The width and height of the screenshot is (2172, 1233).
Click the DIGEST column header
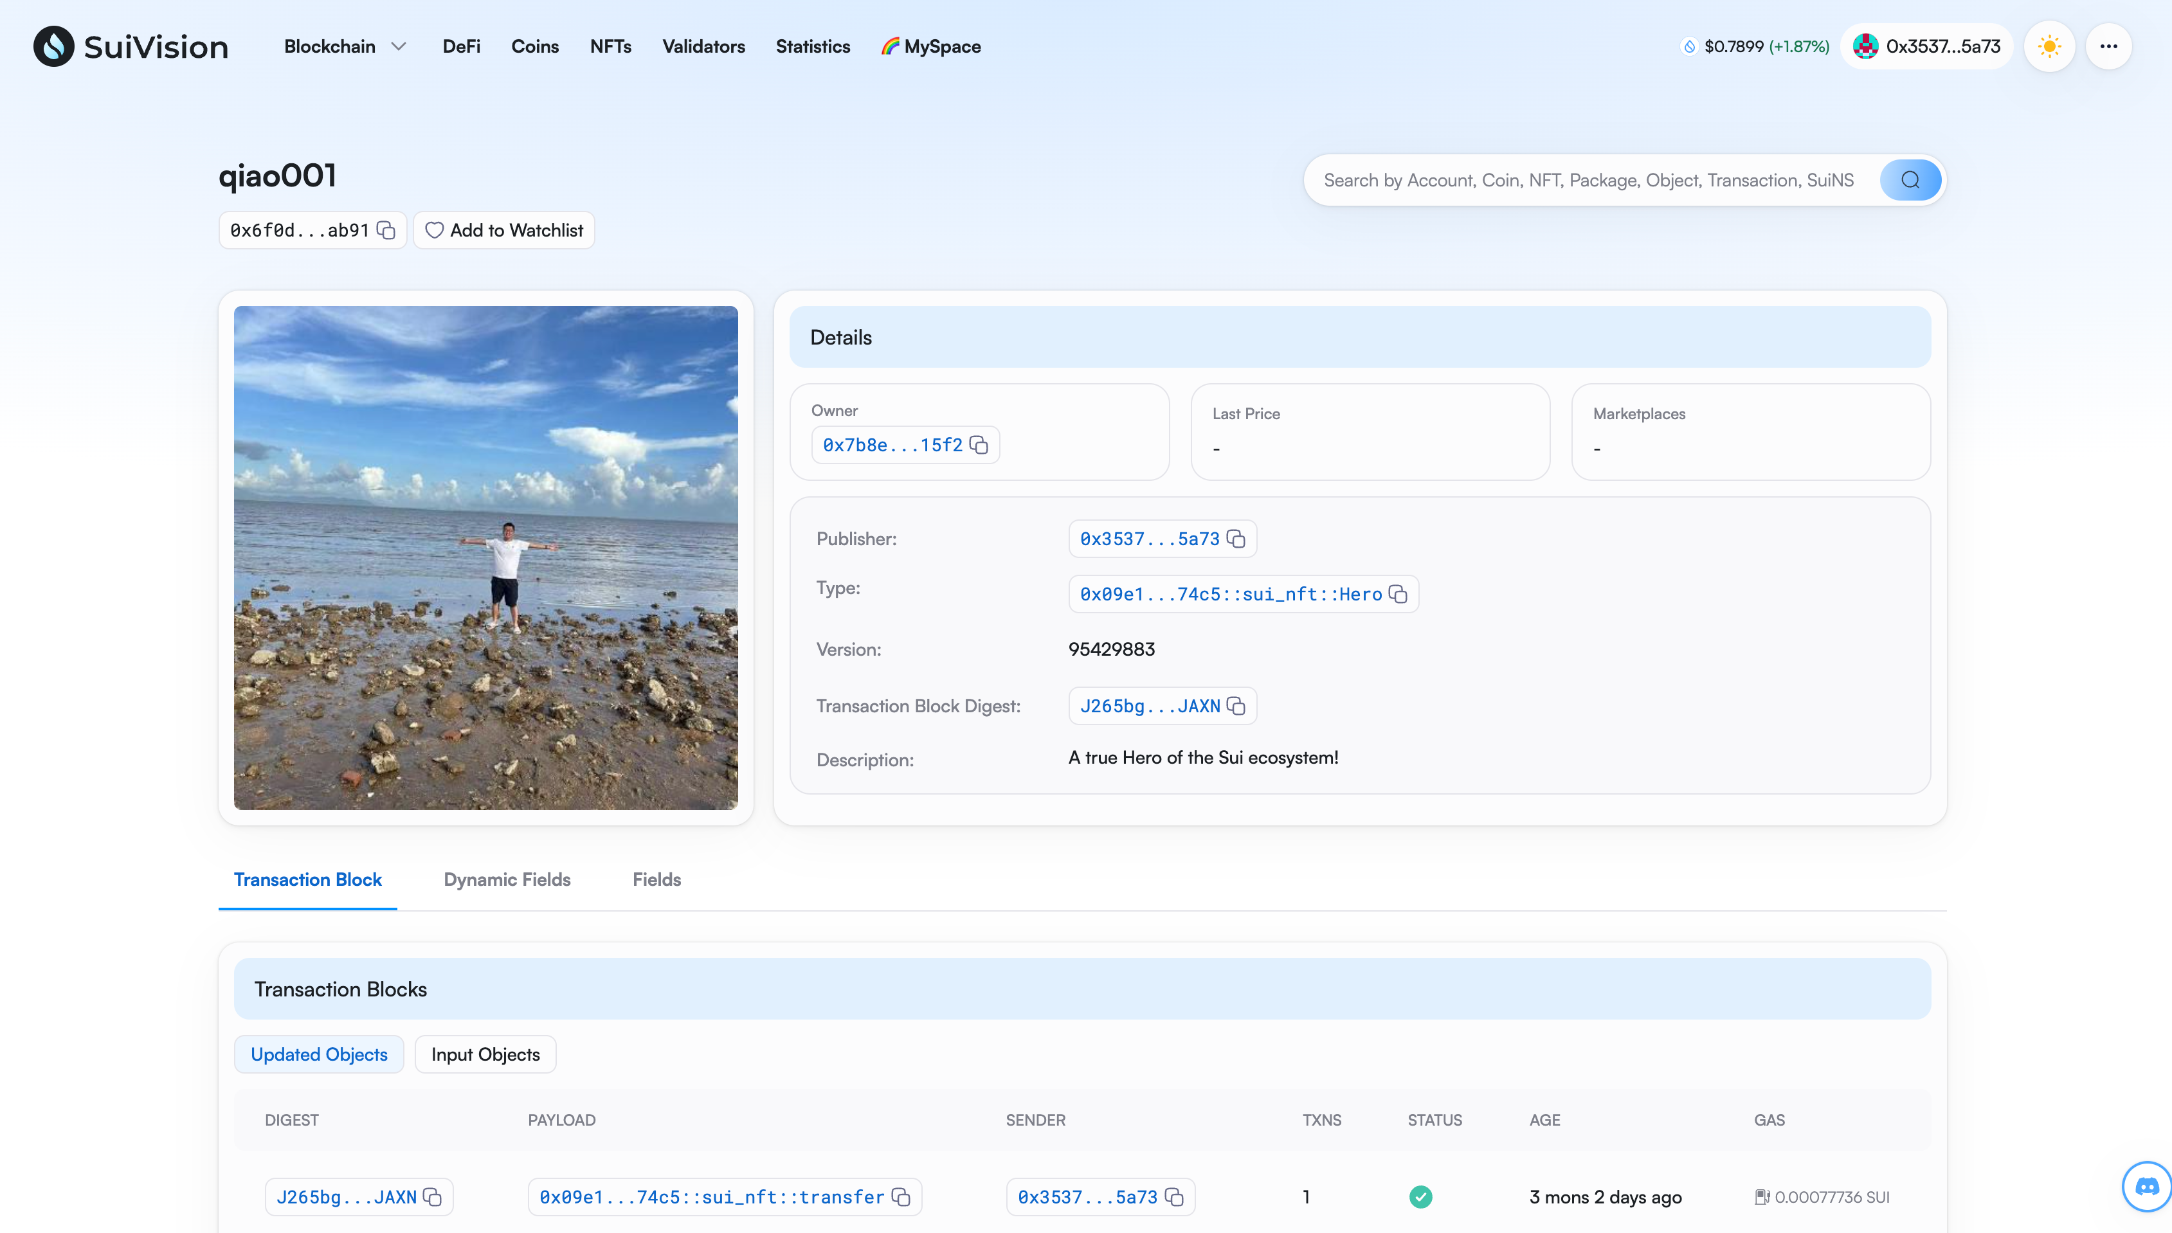pos(291,1120)
